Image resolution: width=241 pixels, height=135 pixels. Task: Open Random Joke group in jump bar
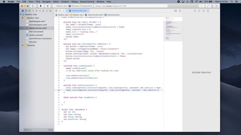(76, 15)
